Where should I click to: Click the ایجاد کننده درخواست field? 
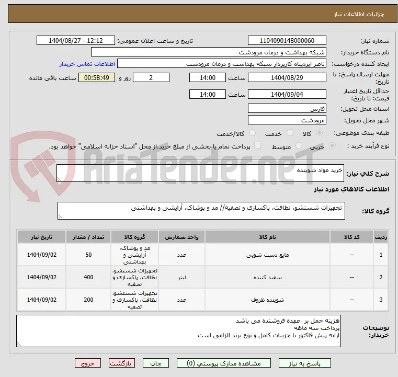click(222, 64)
